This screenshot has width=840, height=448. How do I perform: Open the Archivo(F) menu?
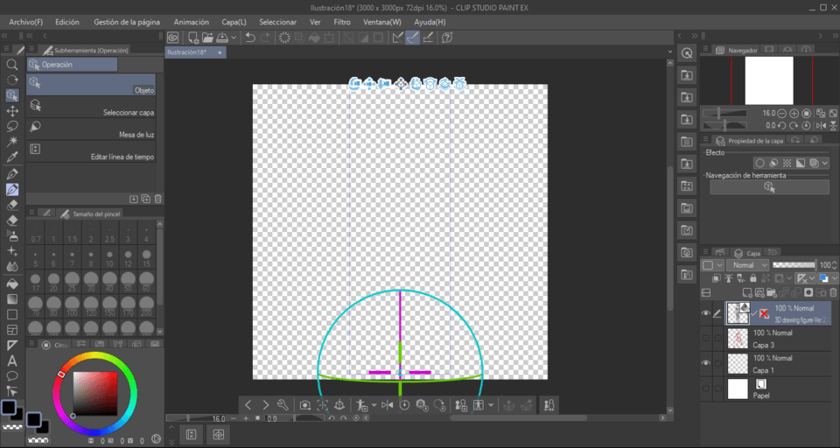[x=25, y=22]
